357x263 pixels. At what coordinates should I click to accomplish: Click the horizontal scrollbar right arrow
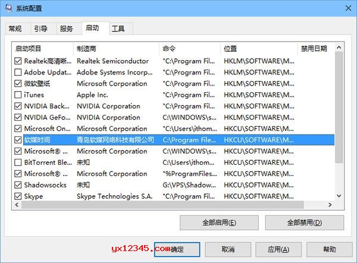click(330, 205)
